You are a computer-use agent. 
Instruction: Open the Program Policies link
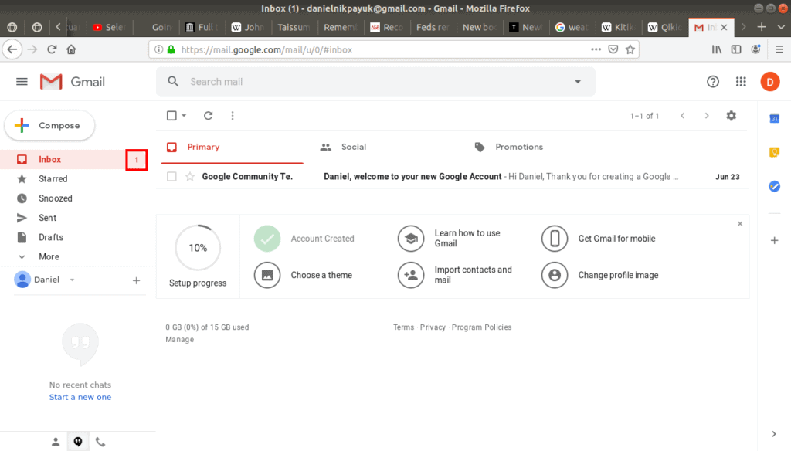pos(481,327)
